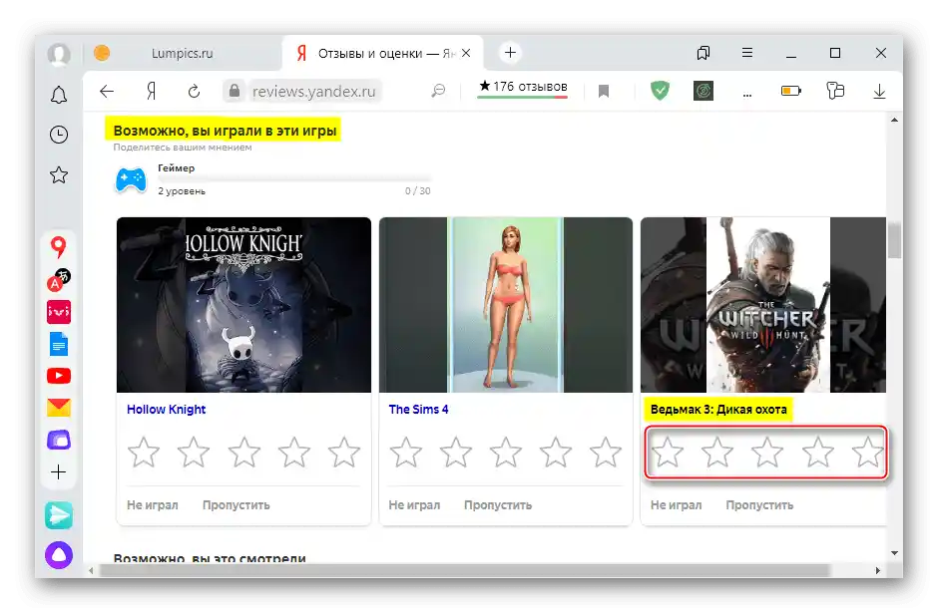
Task: Click Не играл under Ведьмак 3
Action: (676, 505)
